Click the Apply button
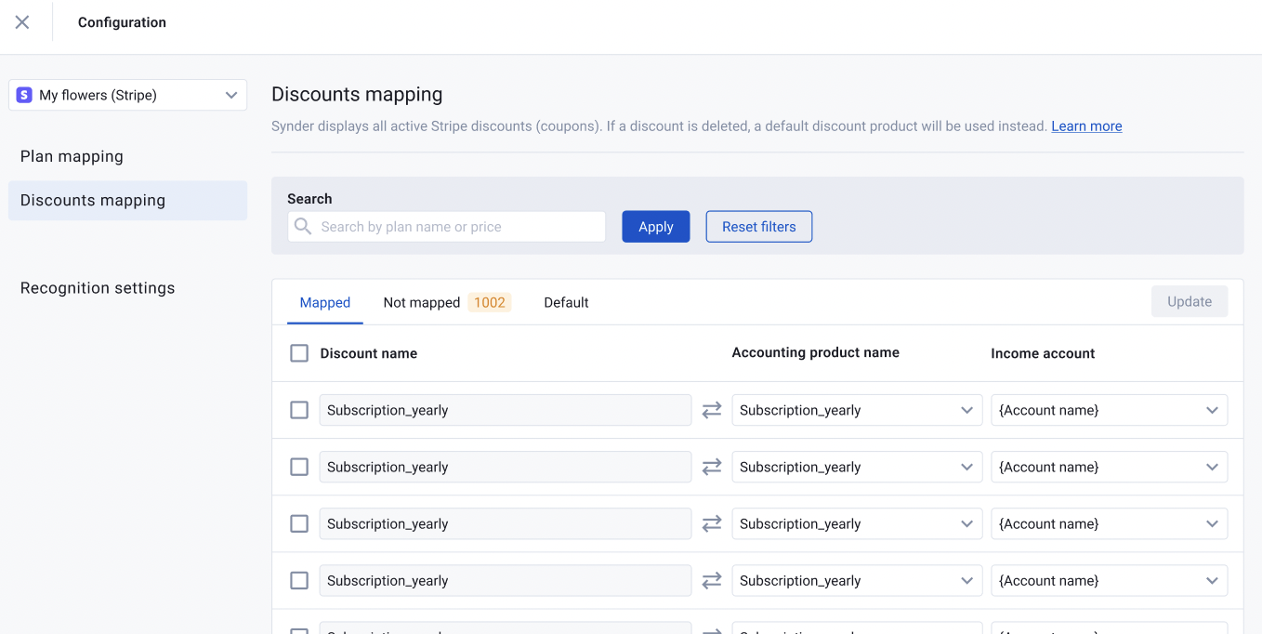Screen dimensions: 1262x634 tap(656, 227)
